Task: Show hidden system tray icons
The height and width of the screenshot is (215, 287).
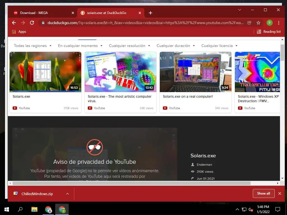Action: [237, 210]
